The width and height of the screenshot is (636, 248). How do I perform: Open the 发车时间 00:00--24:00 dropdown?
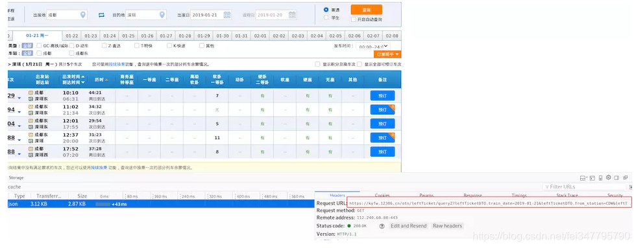pos(373,47)
